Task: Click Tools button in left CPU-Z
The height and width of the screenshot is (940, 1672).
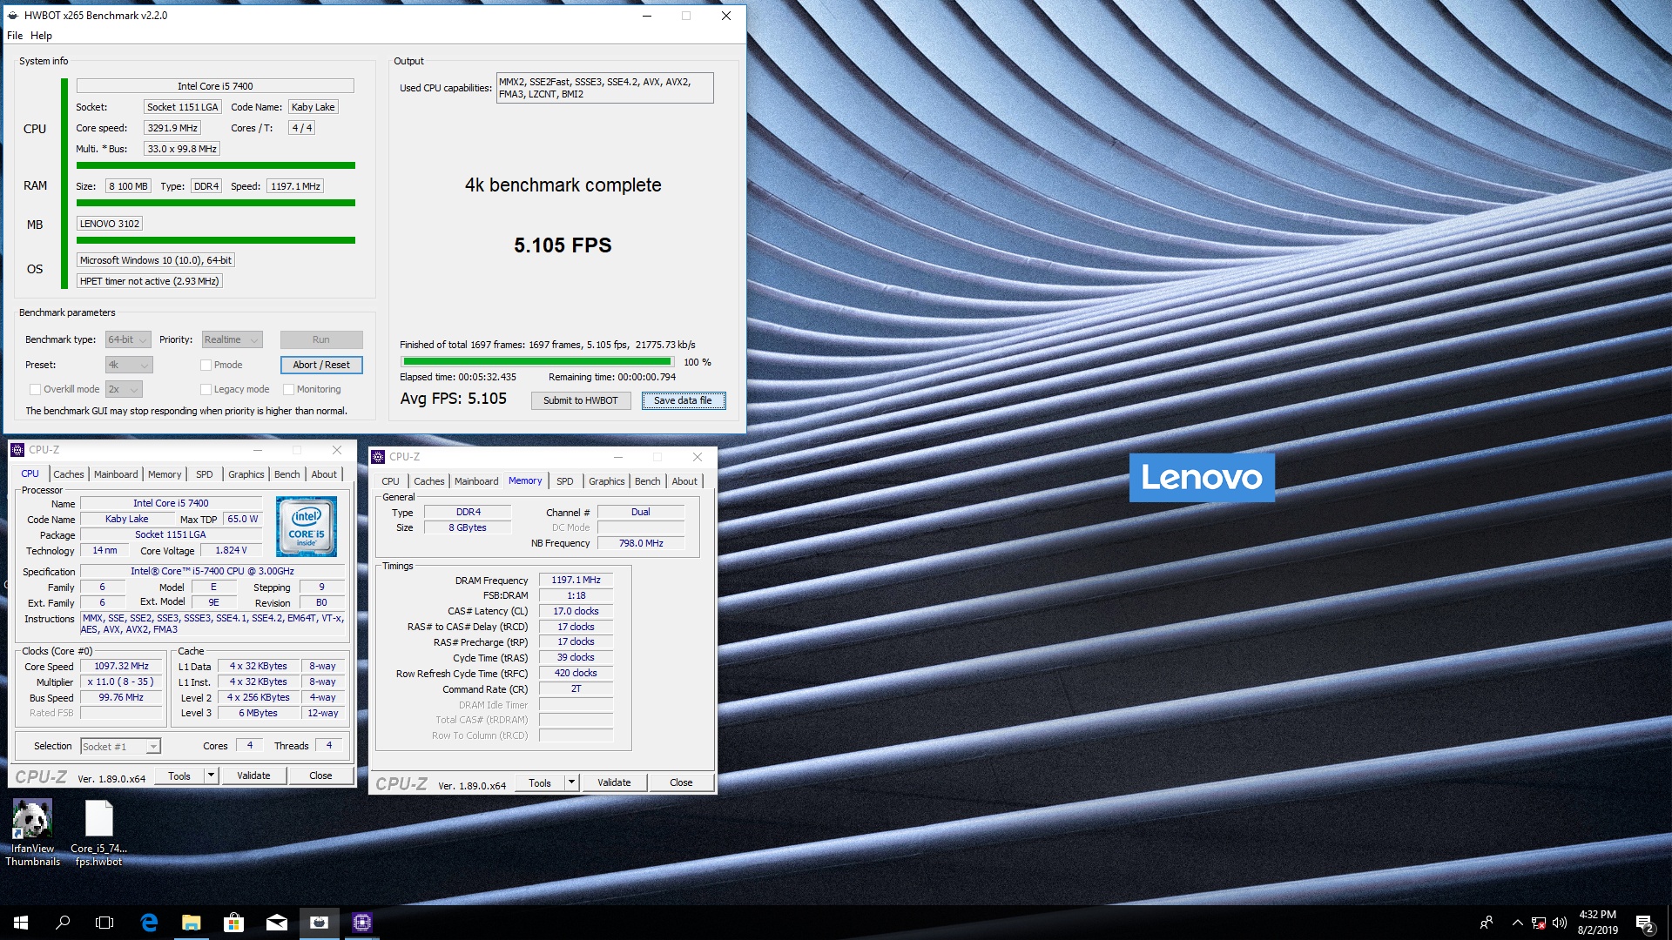Action: (x=179, y=775)
